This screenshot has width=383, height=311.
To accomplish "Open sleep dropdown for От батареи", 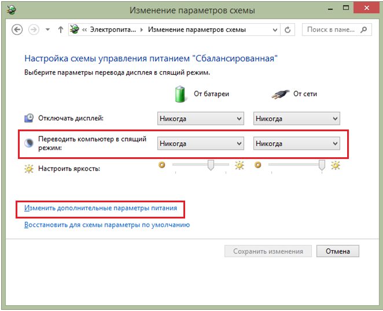I will 201,143.
